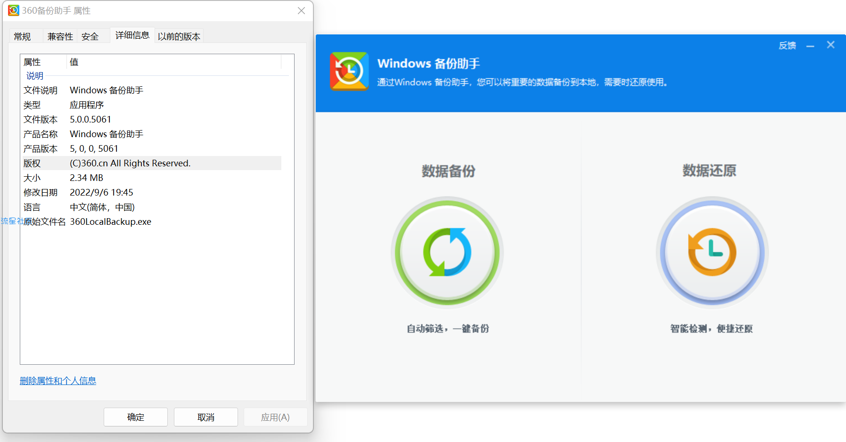This screenshot has height=442, width=846.
Task: Open the 反馈 feedback link
Action: (x=787, y=45)
